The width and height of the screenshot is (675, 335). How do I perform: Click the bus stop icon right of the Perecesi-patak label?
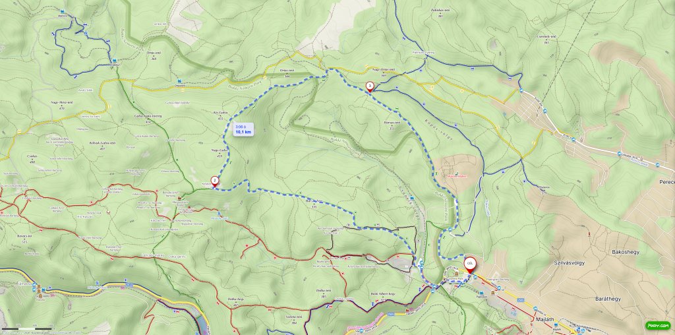(x=657, y=165)
